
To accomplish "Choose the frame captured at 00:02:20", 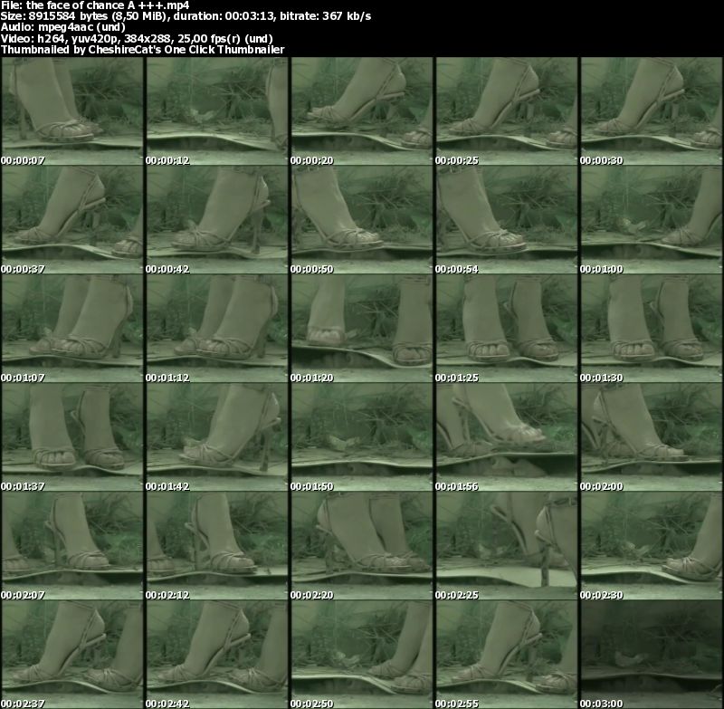I will point(362,545).
